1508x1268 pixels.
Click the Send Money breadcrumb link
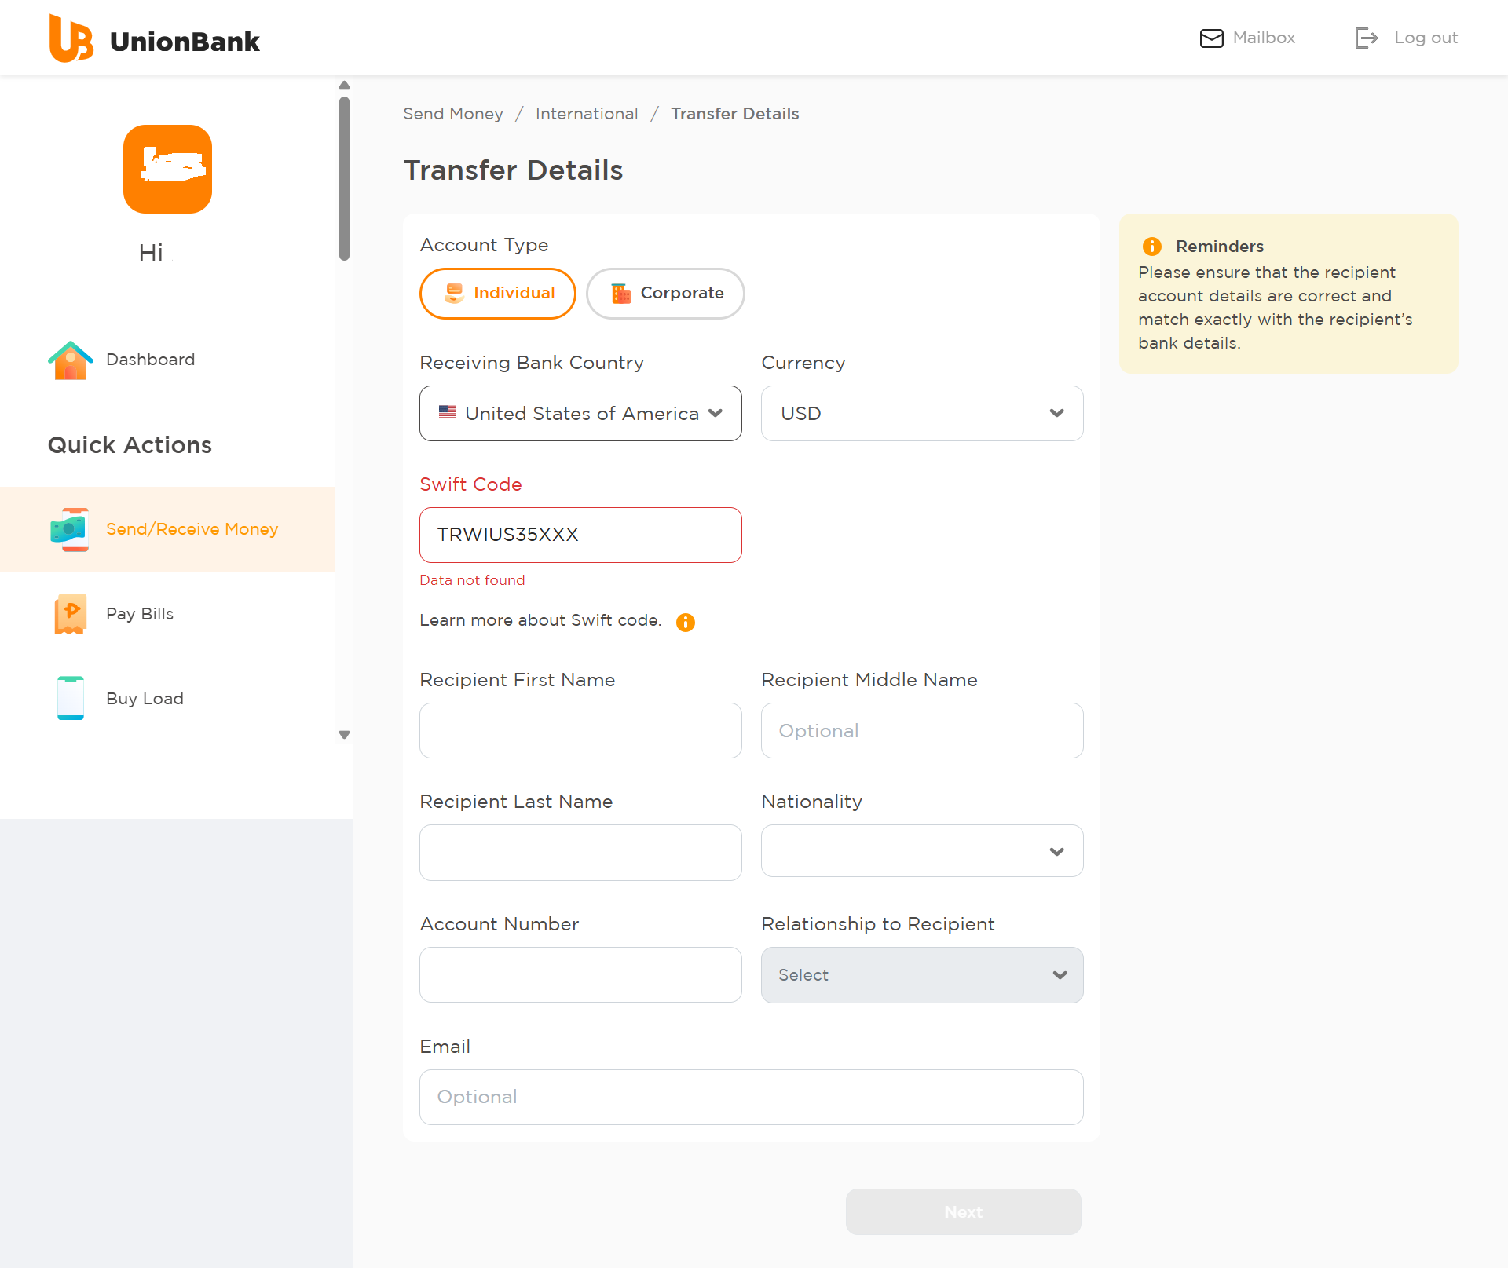click(452, 114)
